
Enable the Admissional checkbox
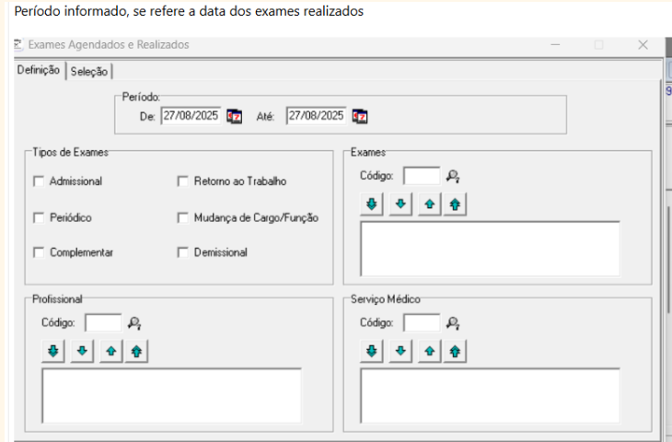coord(39,181)
